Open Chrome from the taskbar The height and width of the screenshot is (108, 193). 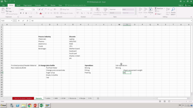coord(30,105)
